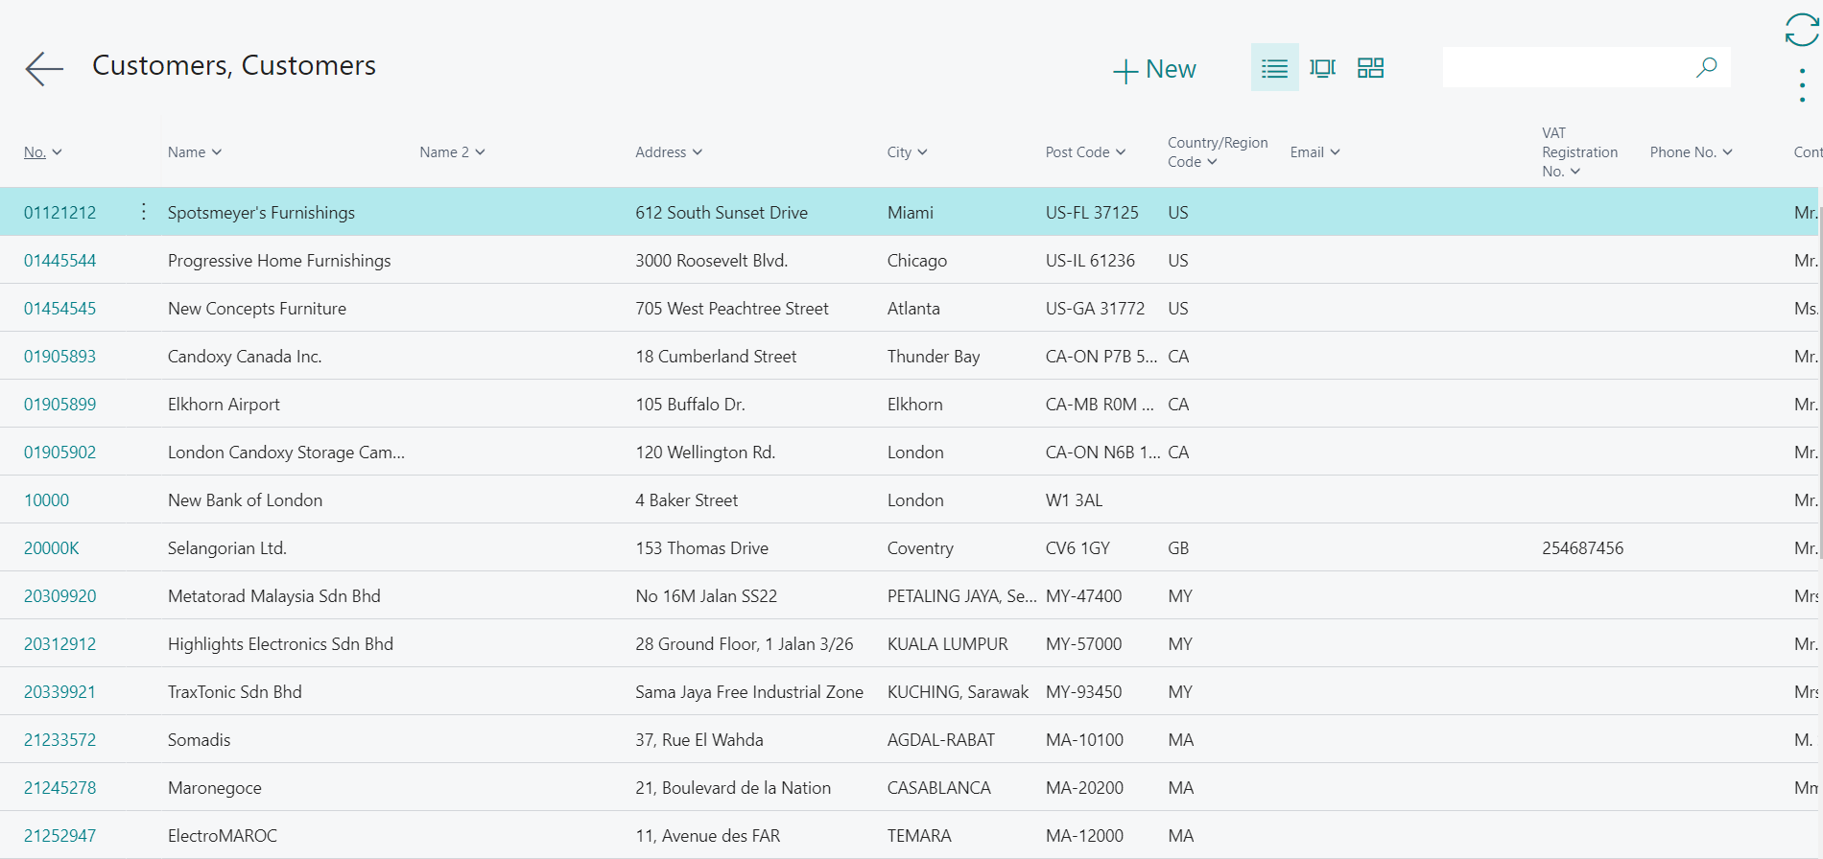The width and height of the screenshot is (1823, 859).
Task: Click the address Sama Jaya Free Industrial Zone
Action: click(749, 692)
